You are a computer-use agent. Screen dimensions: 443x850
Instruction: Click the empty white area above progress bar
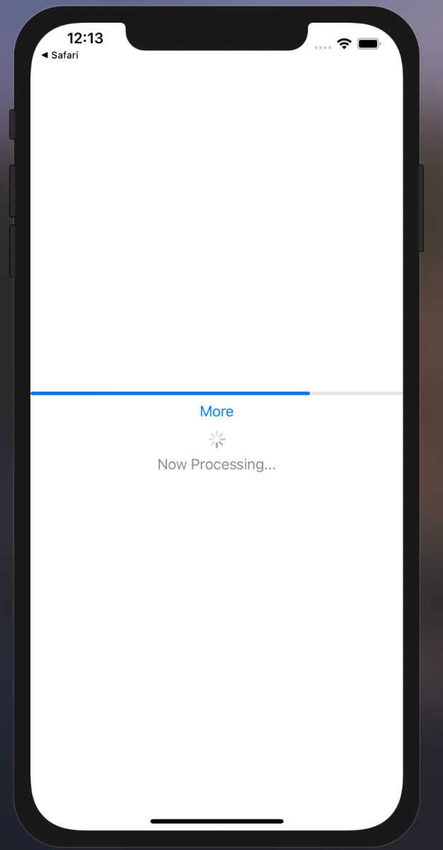[217, 227]
